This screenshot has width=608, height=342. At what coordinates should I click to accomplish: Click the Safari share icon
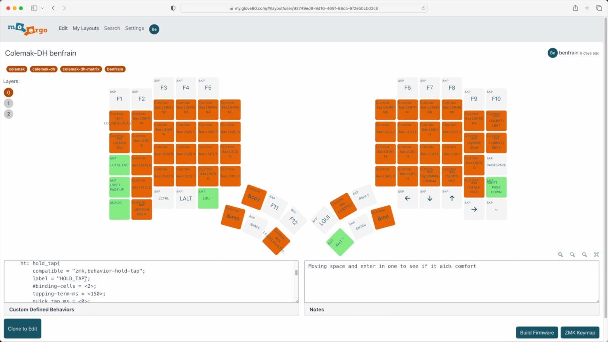(575, 8)
